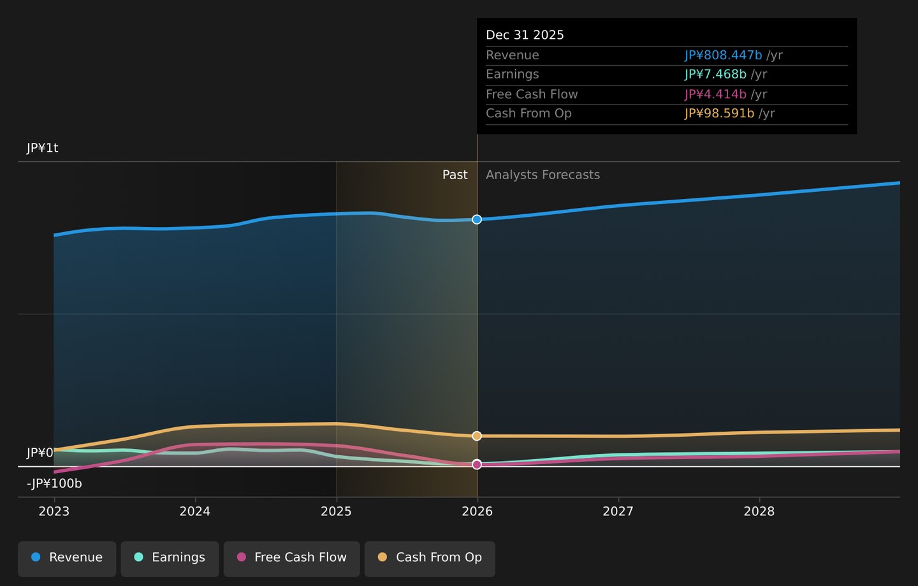Toggle the Earnings series in the legend

[170, 559]
